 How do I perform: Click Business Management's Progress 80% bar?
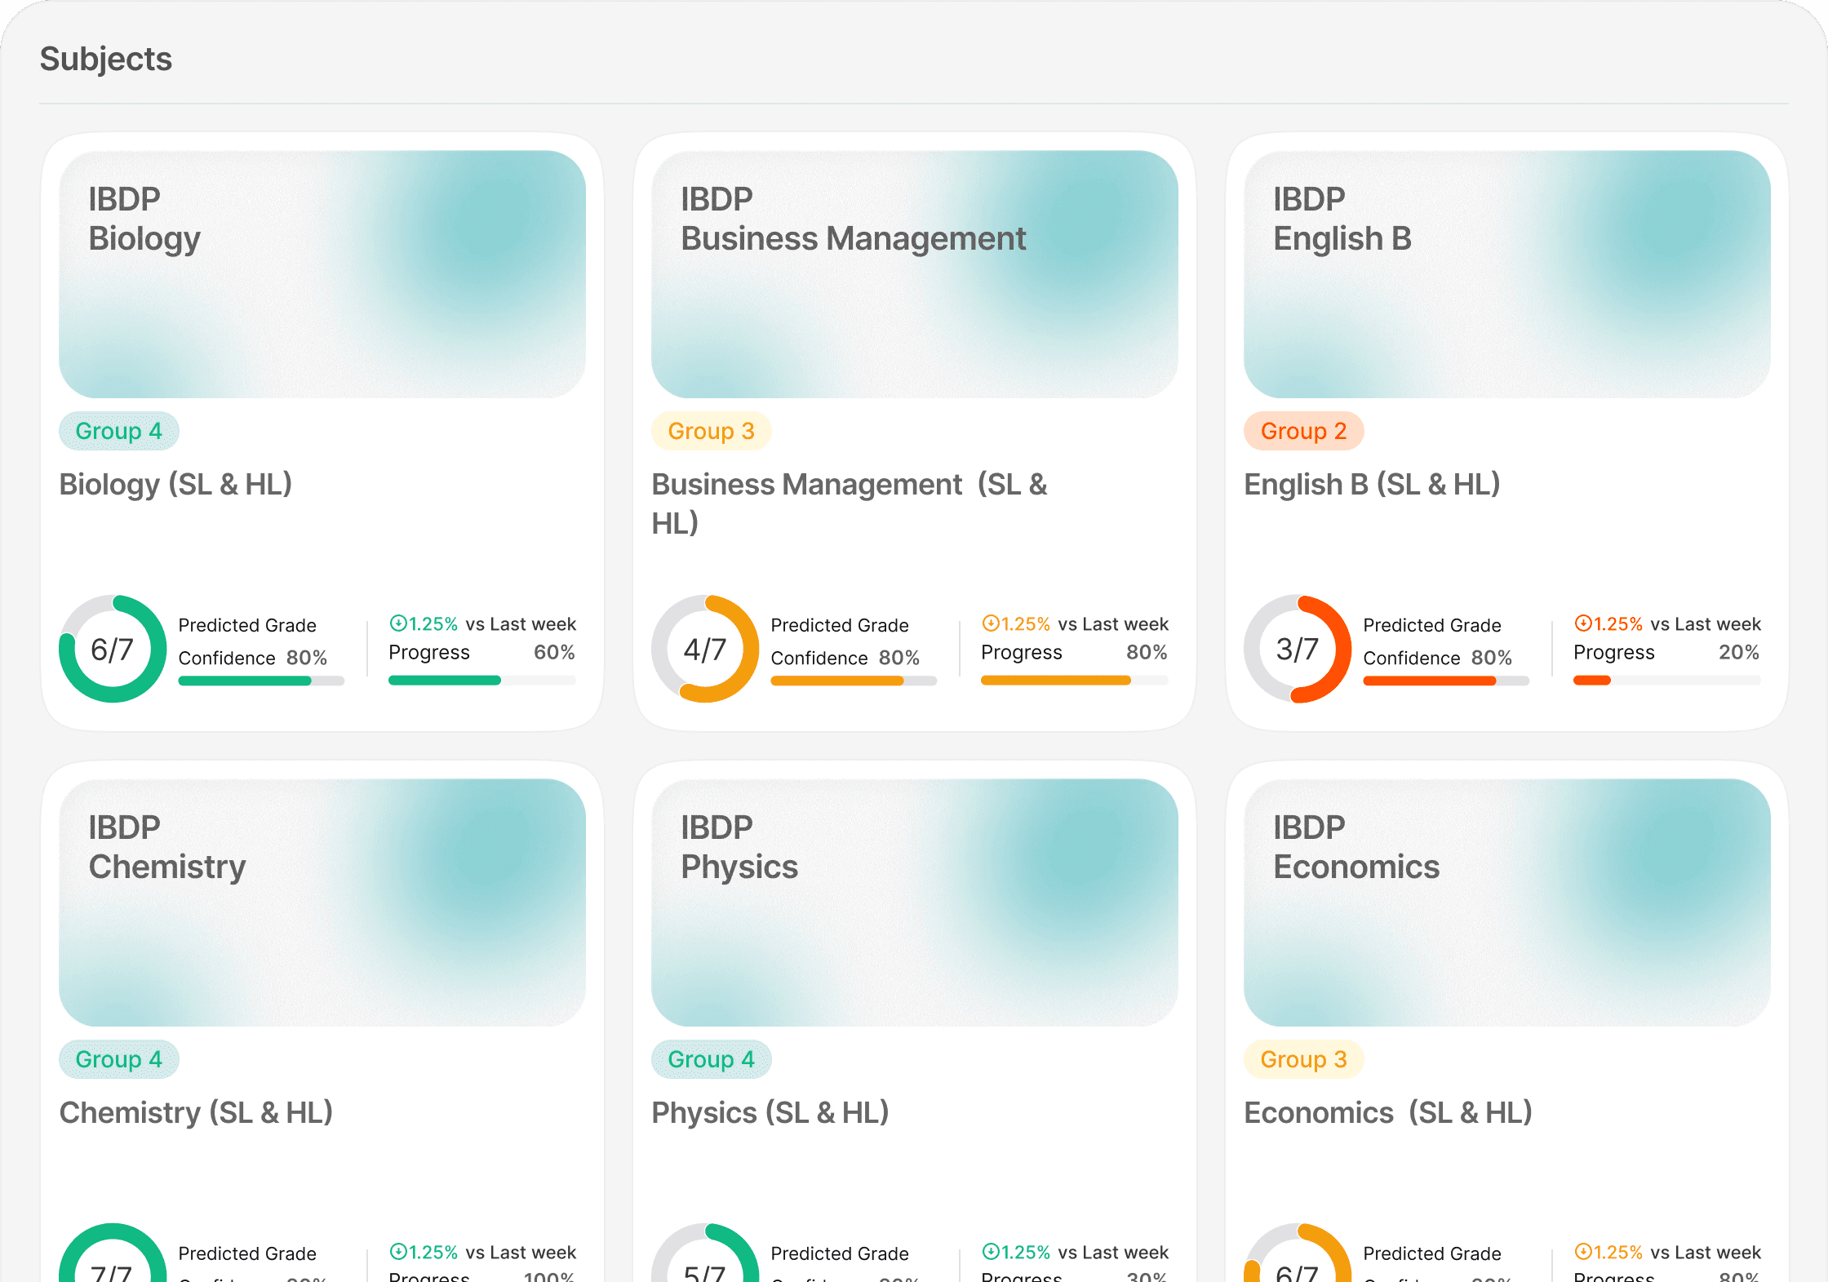[x=1075, y=681]
